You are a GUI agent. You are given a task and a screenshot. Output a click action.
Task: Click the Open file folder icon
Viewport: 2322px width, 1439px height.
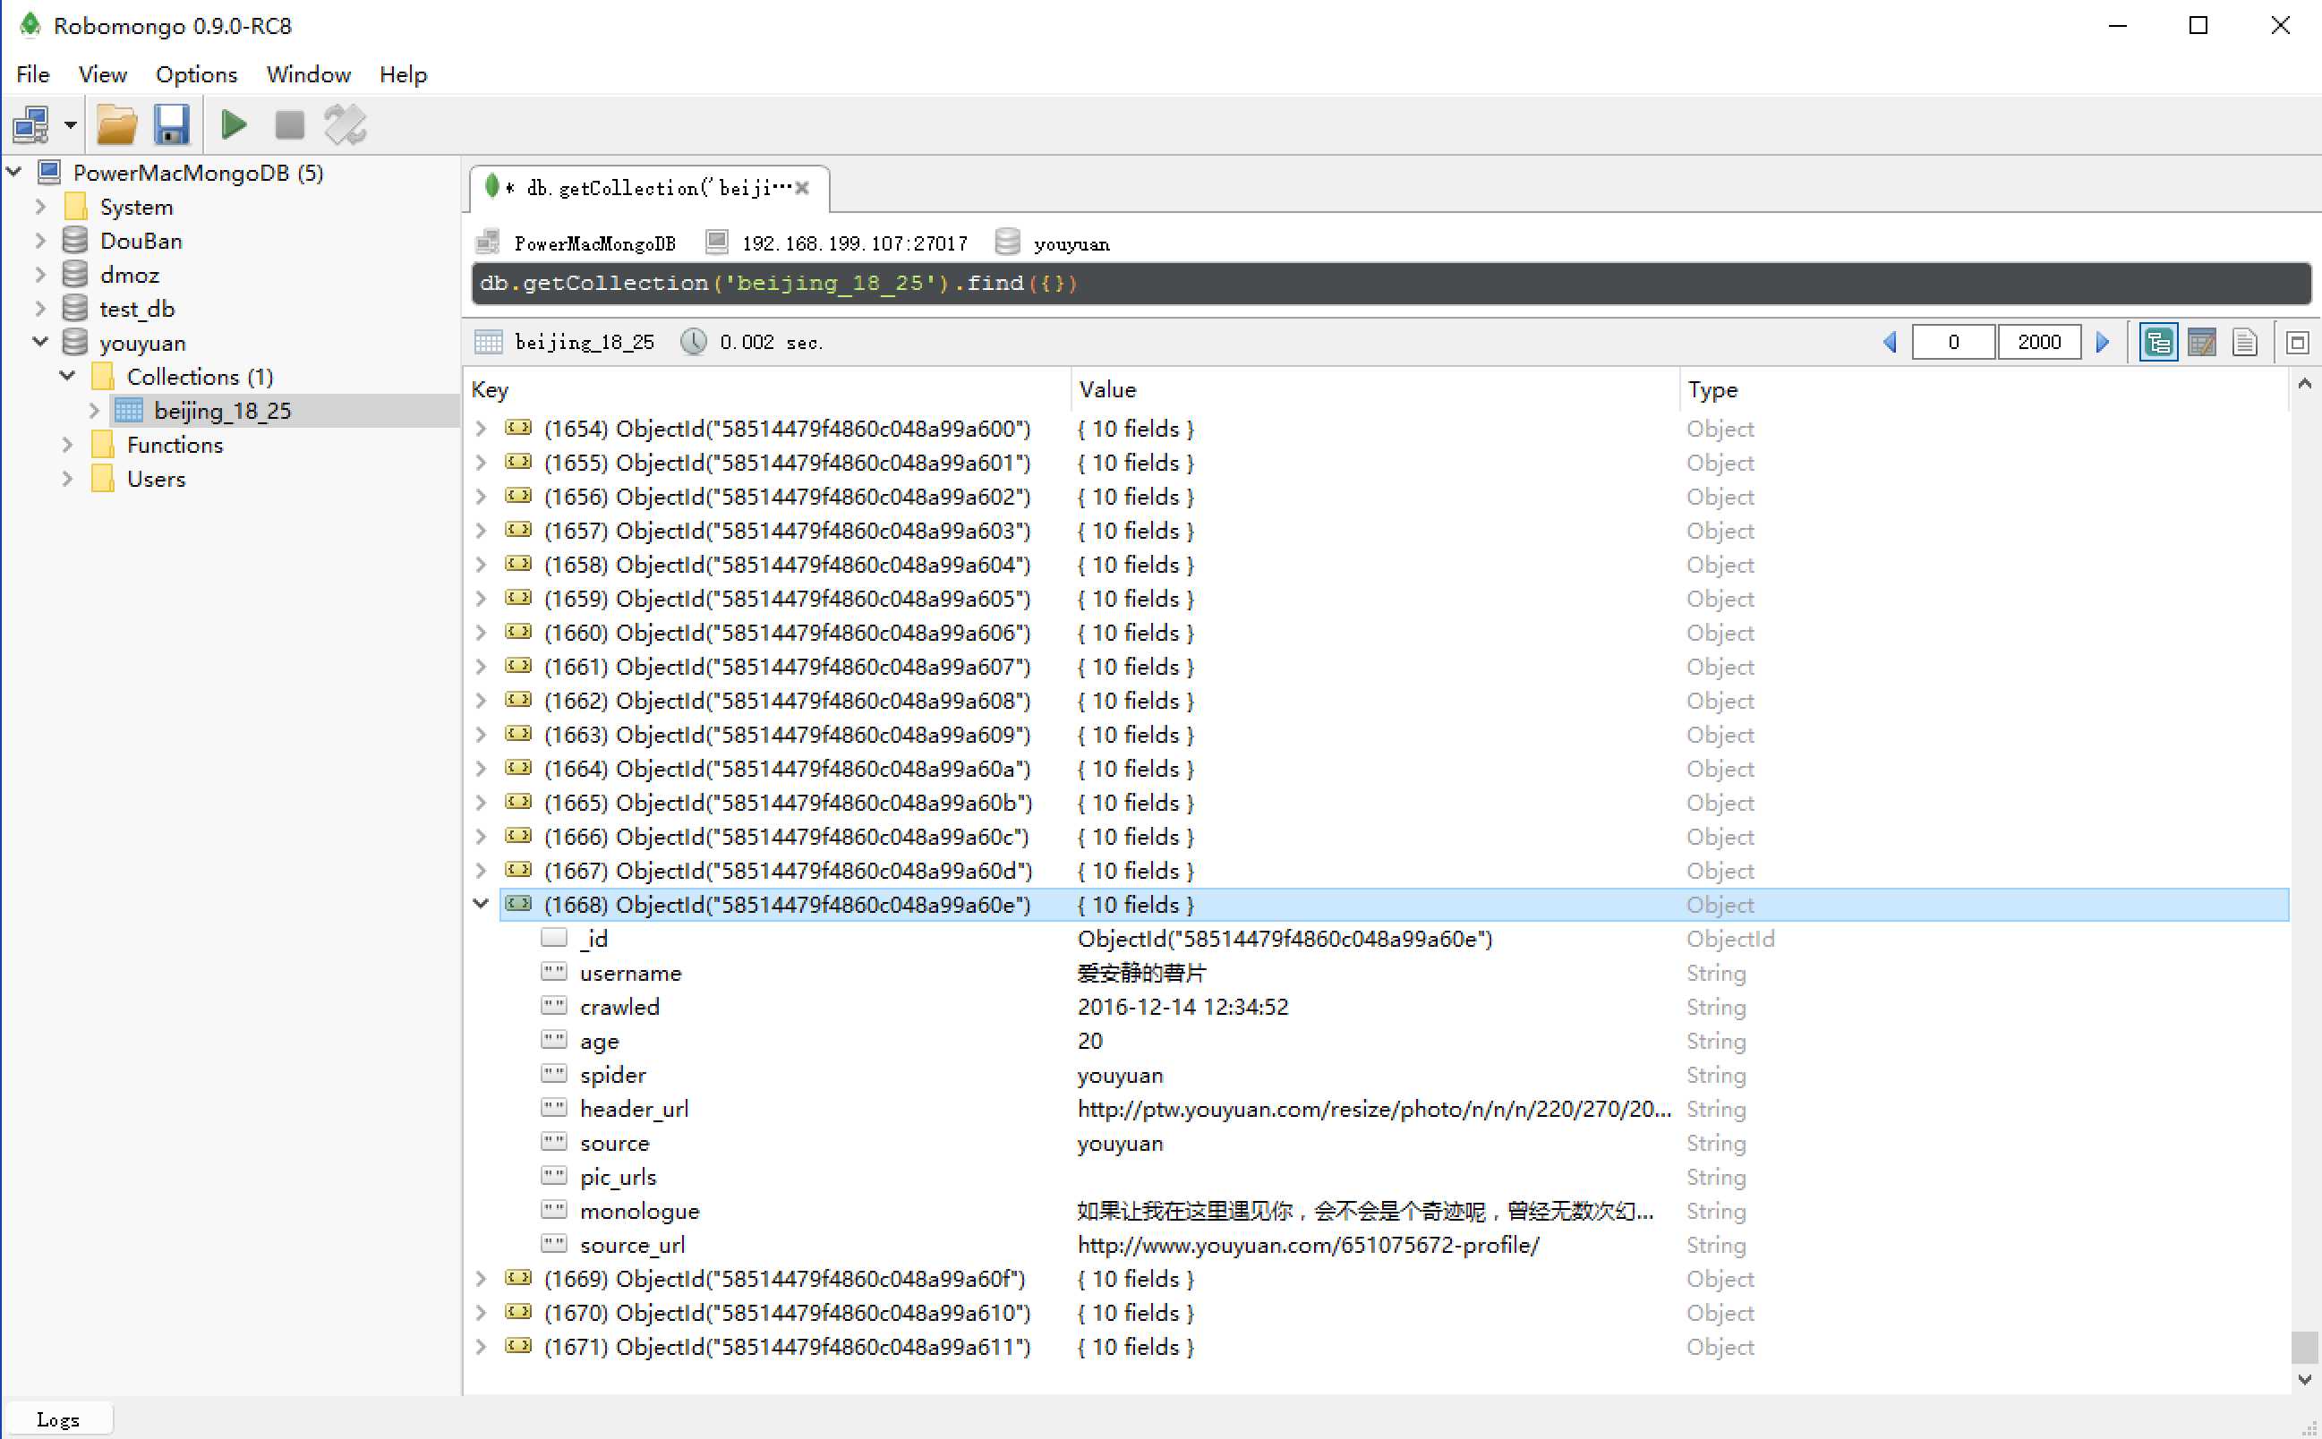click(x=117, y=124)
